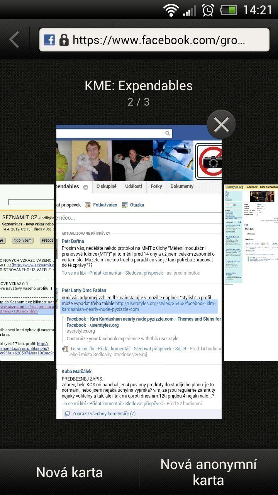This screenshot has height=495, width=278.
Task: Show all comments via Zobrazit všechny komentáře (7)
Action: point(103,414)
